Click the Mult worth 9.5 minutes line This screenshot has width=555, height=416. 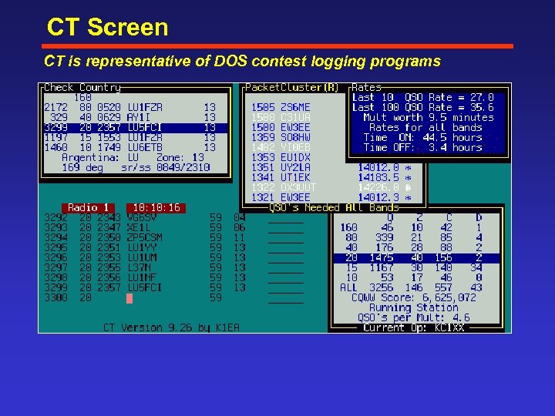[x=429, y=117]
